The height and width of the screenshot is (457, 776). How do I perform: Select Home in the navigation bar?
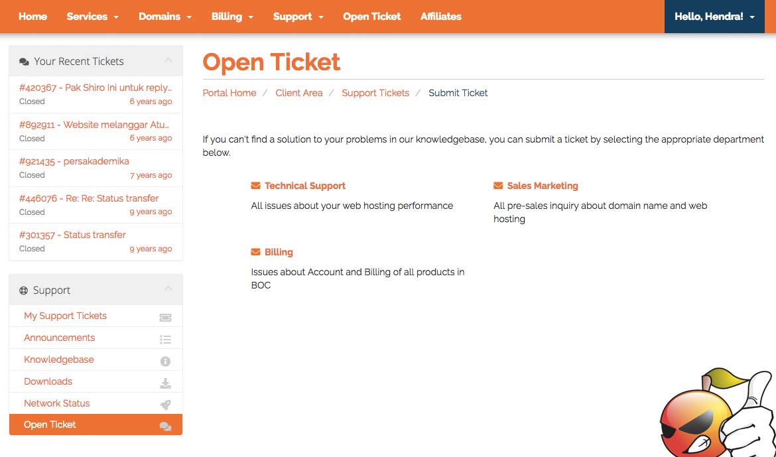[x=32, y=17]
